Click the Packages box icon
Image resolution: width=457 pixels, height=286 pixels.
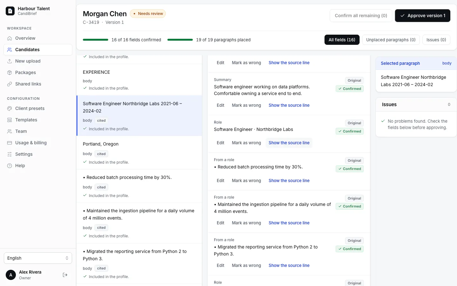(x=10, y=72)
